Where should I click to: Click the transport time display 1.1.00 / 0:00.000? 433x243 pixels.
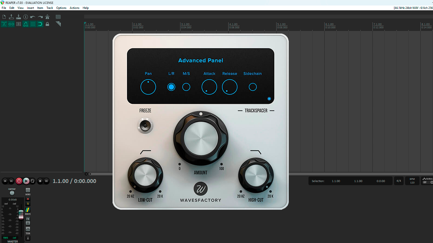click(74, 181)
